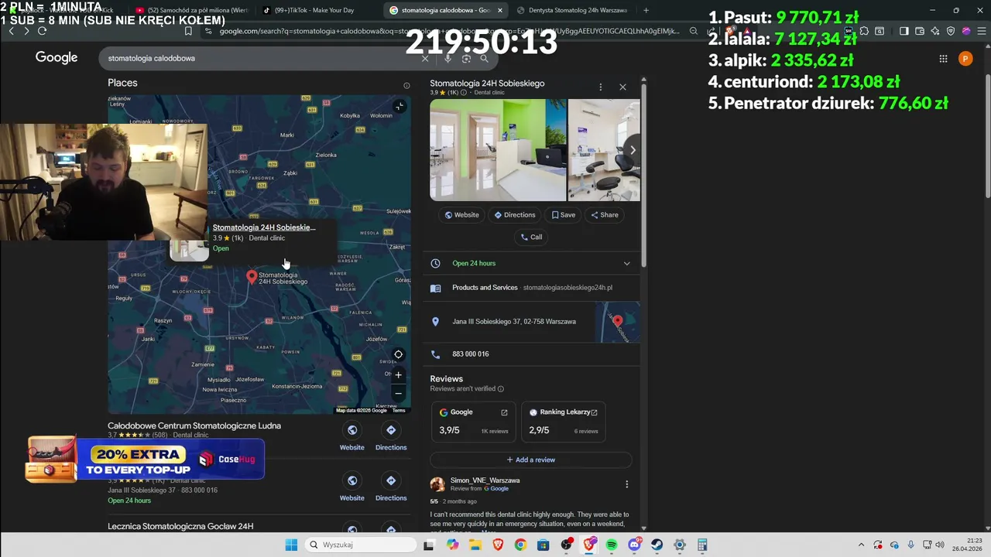Open Spotify from the taskbar
991x557 pixels.
612,545
